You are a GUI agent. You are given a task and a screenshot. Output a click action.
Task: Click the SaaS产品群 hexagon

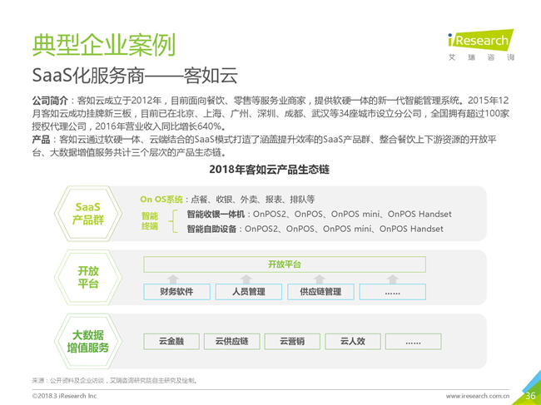(x=88, y=214)
